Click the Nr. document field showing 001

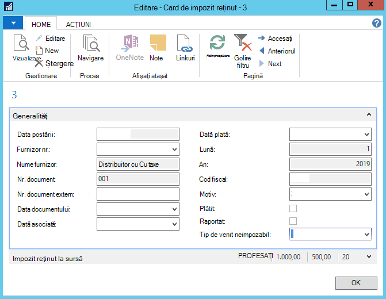pyautogui.click(x=138, y=179)
